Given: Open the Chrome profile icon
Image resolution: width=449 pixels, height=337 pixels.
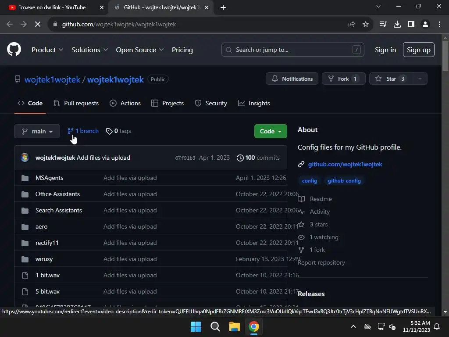Looking at the screenshot, I should (x=425, y=25).
